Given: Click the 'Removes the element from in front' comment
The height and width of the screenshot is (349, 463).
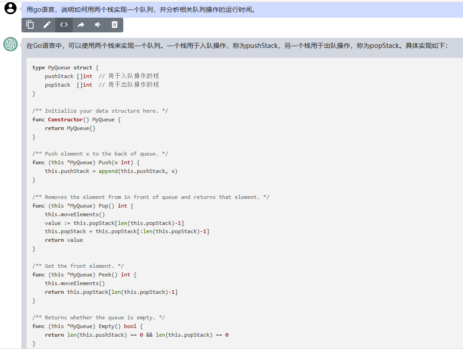Looking at the screenshot, I should pyautogui.click(x=151, y=197).
